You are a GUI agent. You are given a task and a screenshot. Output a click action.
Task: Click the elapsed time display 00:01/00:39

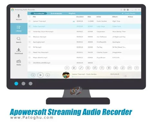[x=115, y=74]
